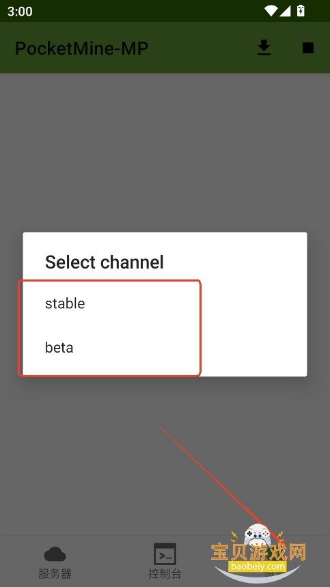Click the black square stop-server icon
This screenshot has width=330, height=587.
pos(308,48)
